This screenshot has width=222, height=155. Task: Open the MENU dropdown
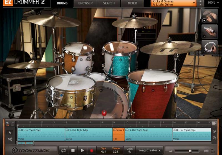click(x=213, y=3)
